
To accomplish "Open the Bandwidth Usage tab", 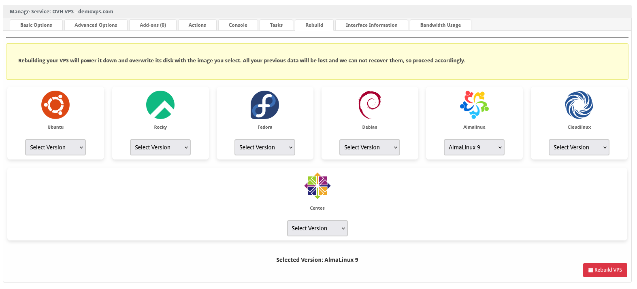I will click(x=441, y=25).
